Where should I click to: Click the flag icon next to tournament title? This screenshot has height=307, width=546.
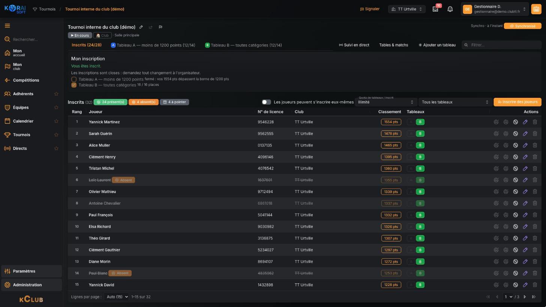tap(160, 27)
